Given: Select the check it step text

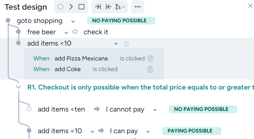Looking at the screenshot, I should click(96, 32).
